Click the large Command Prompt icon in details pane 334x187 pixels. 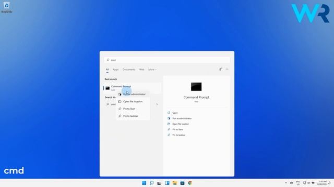(196, 87)
